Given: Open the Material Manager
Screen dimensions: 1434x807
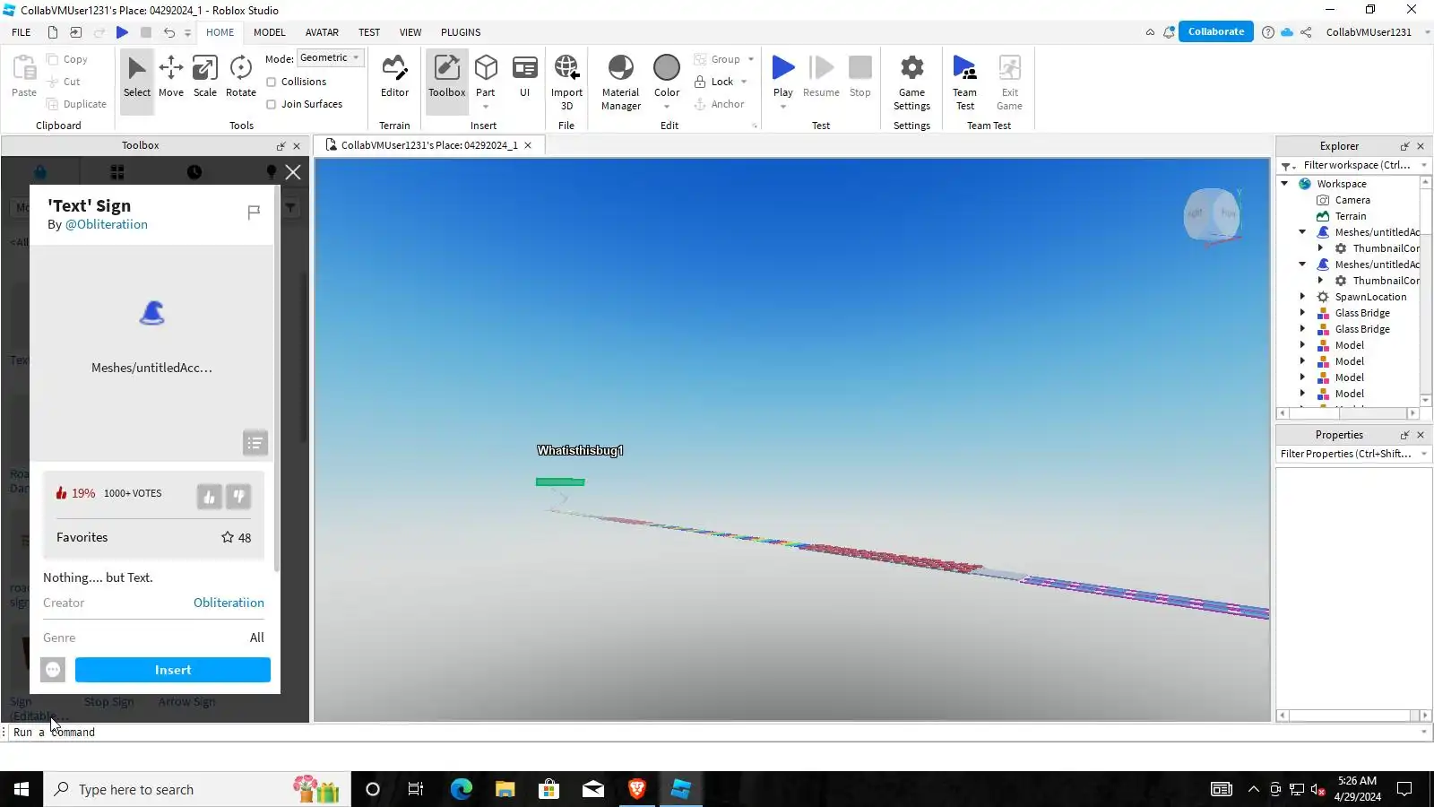Looking at the screenshot, I should pyautogui.click(x=620, y=82).
